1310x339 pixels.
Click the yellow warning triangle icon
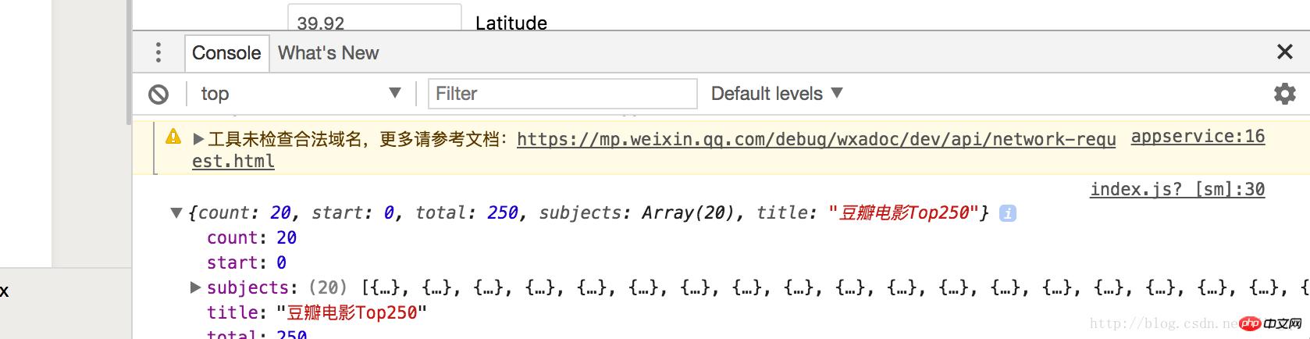click(x=173, y=137)
